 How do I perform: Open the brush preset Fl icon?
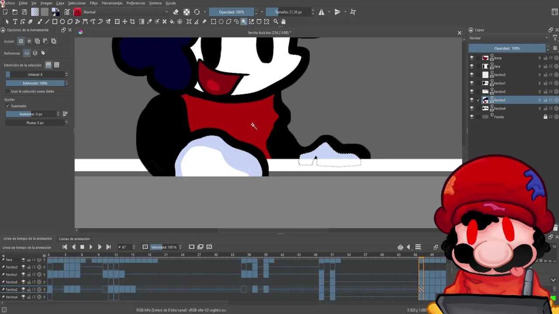click(77, 12)
